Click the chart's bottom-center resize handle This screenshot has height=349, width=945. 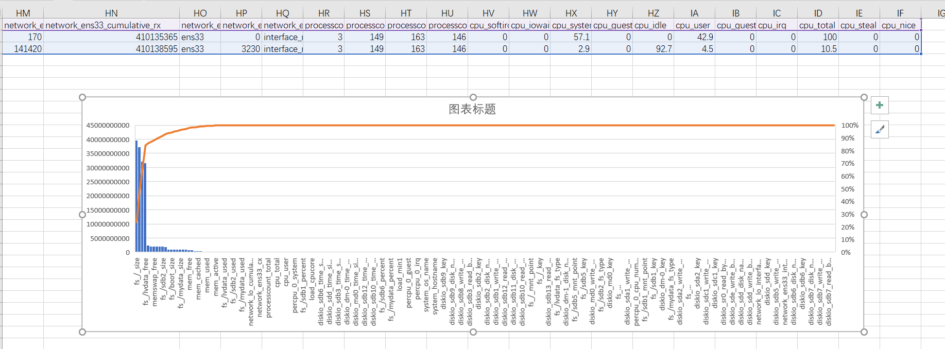[x=473, y=332]
